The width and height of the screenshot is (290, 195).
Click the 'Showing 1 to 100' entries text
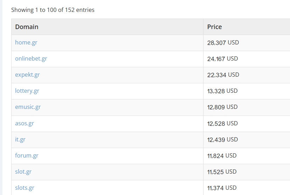point(53,10)
